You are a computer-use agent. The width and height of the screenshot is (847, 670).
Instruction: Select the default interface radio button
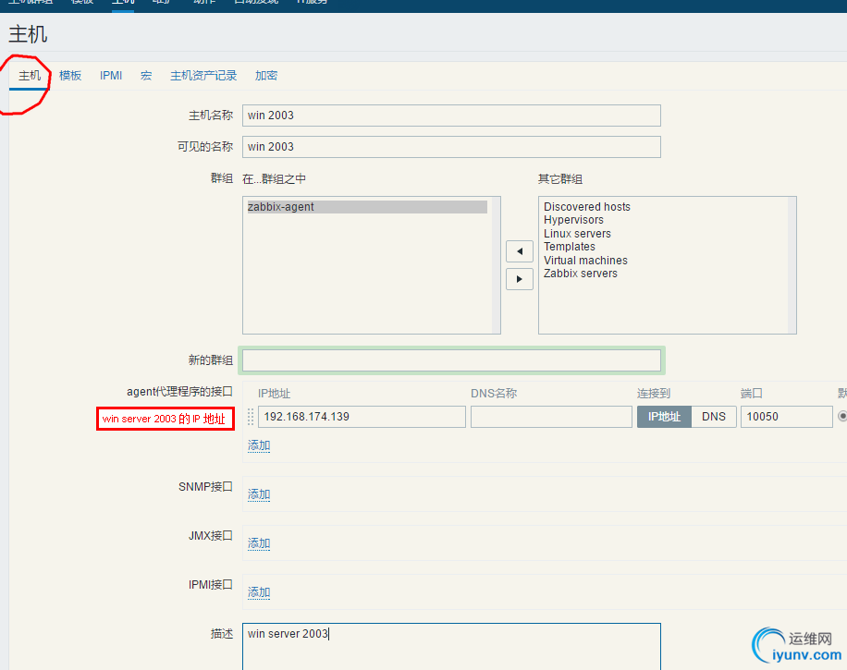(842, 416)
